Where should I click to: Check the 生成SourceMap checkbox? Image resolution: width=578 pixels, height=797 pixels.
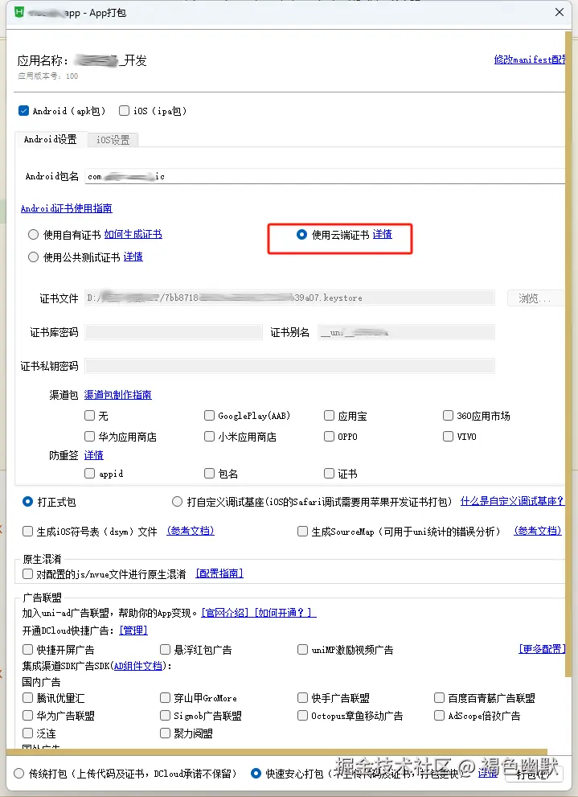[303, 531]
